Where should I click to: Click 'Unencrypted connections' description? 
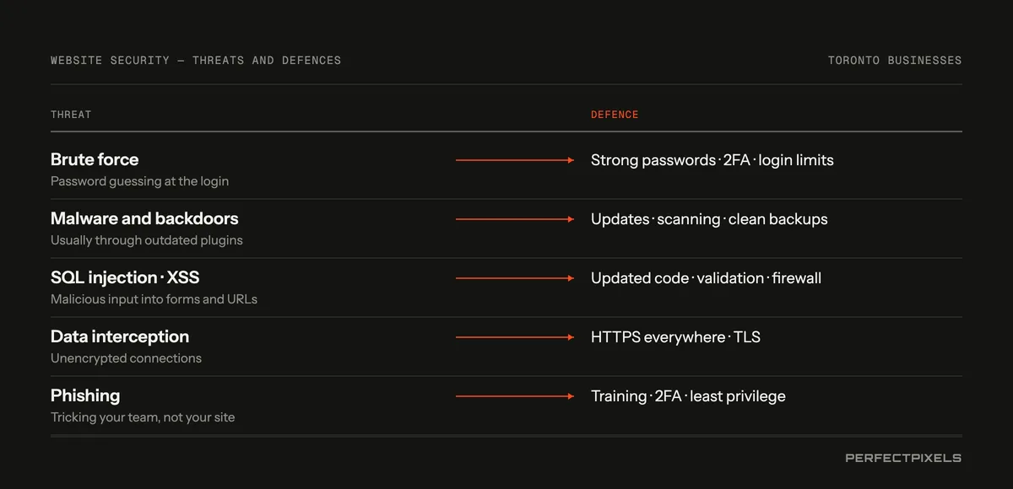(x=126, y=358)
